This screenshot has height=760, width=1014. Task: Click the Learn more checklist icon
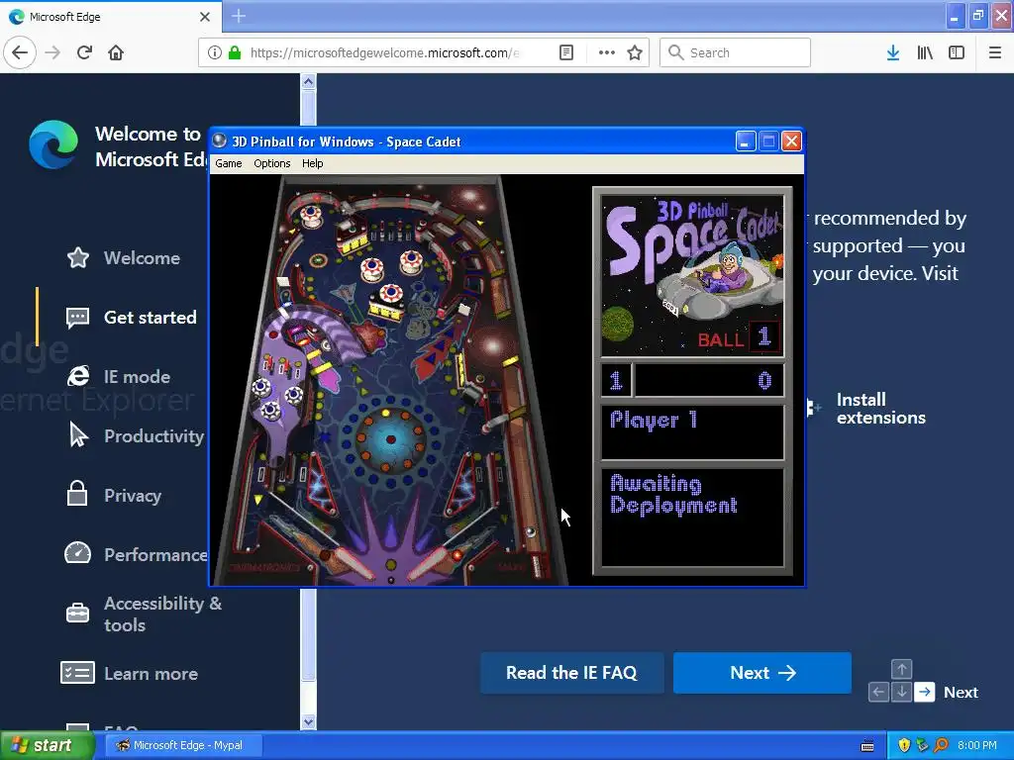(x=77, y=673)
